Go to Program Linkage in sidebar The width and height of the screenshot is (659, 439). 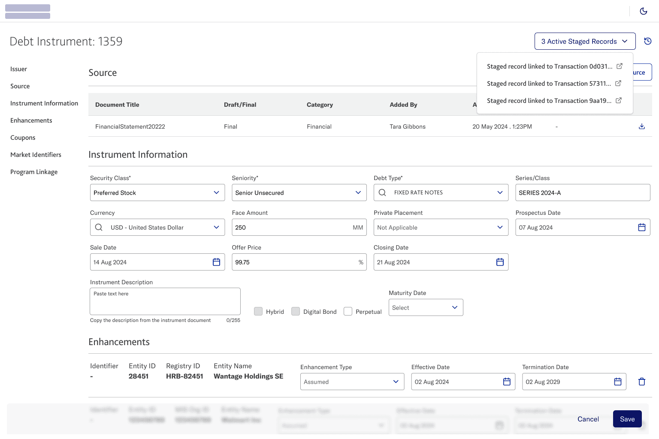[x=34, y=172]
